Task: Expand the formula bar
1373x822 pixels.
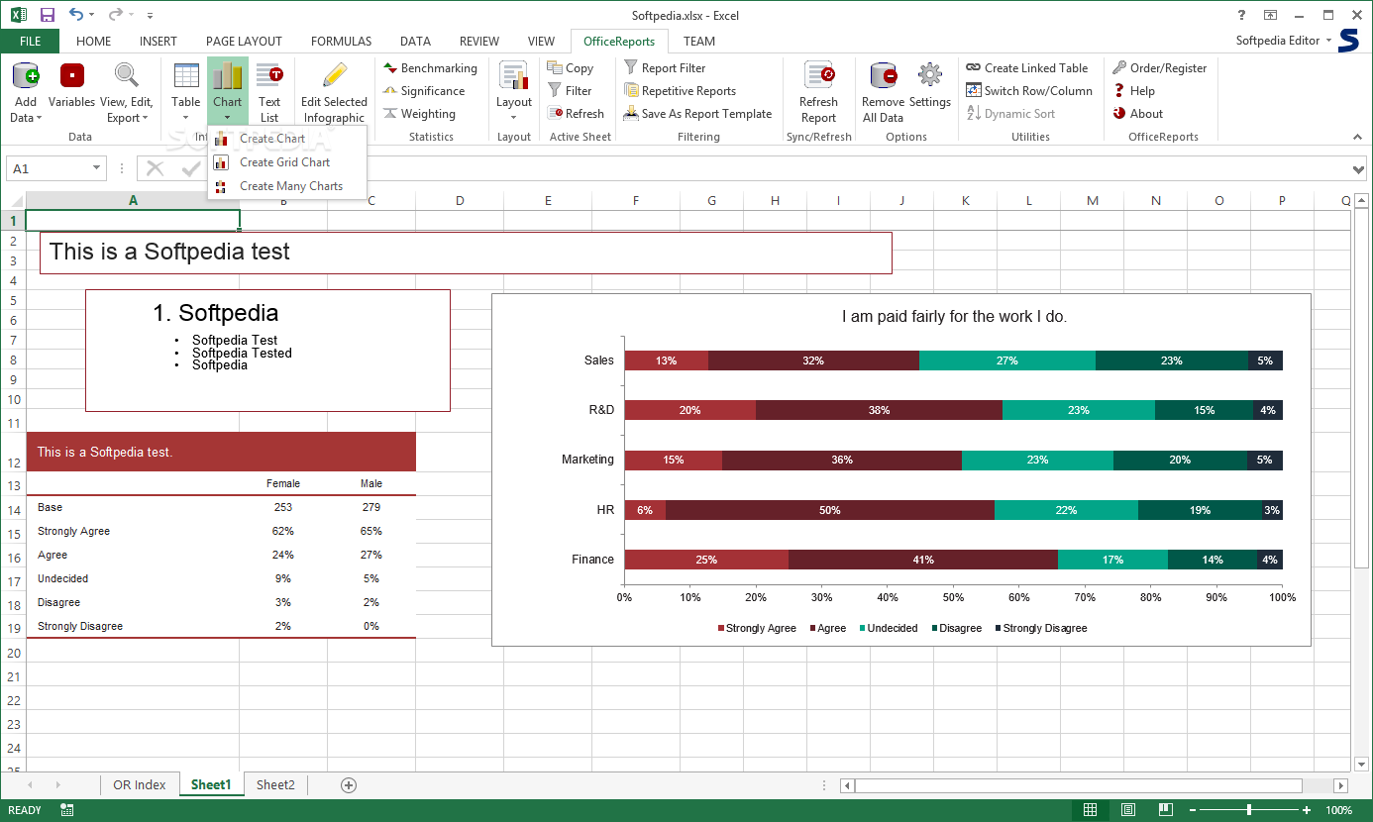Action: (x=1359, y=169)
